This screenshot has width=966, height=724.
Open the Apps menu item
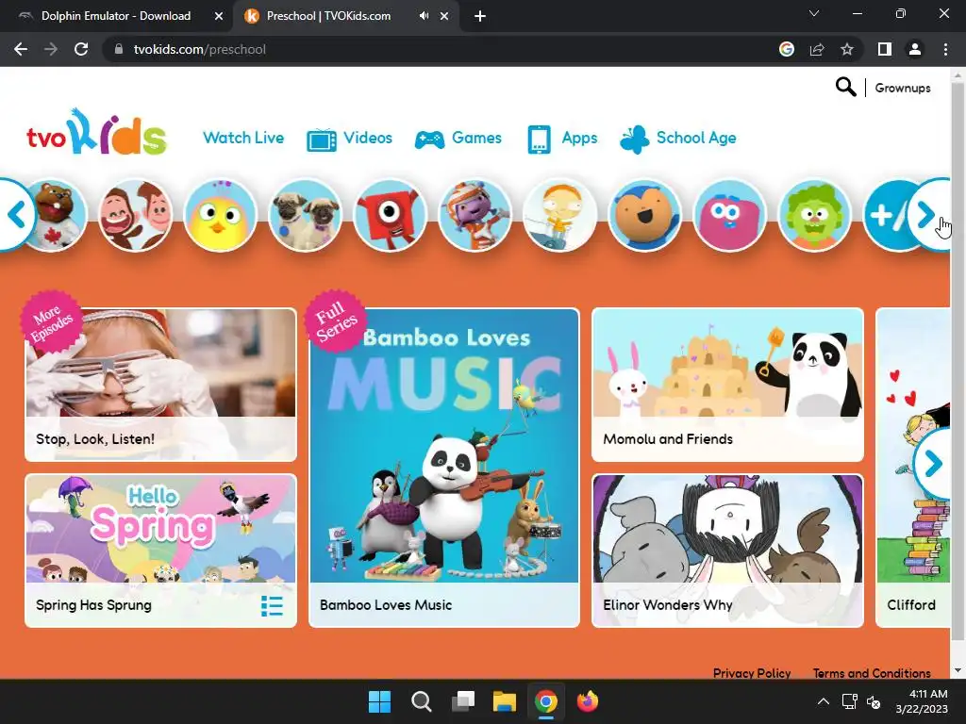580,138
